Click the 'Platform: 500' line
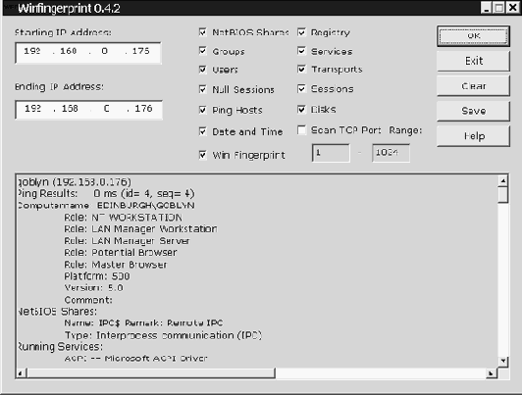This screenshot has width=522, height=395. point(97,276)
